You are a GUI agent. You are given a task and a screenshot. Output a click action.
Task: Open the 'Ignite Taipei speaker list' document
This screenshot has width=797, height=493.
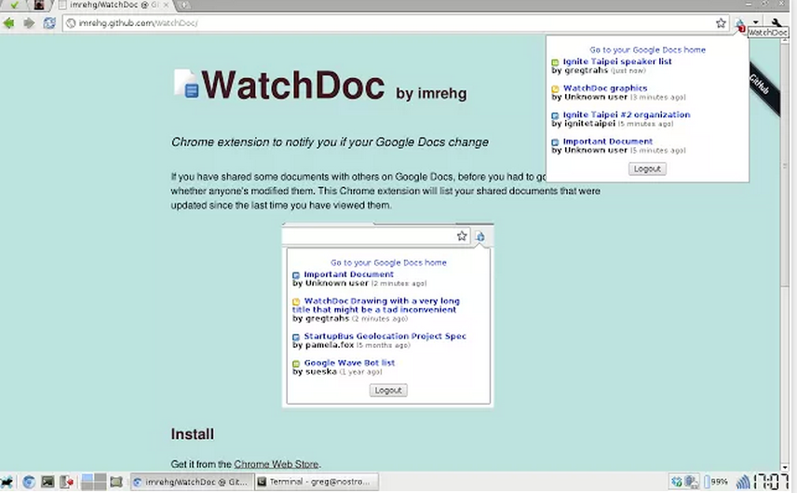pos(617,61)
